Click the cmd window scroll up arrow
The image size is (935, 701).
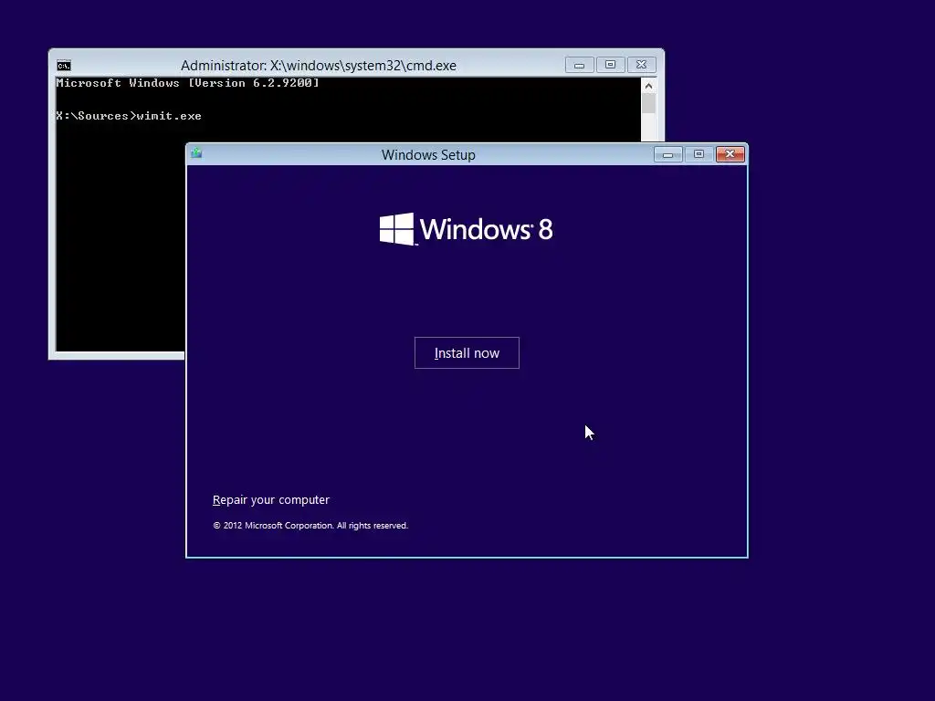click(649, 86)
